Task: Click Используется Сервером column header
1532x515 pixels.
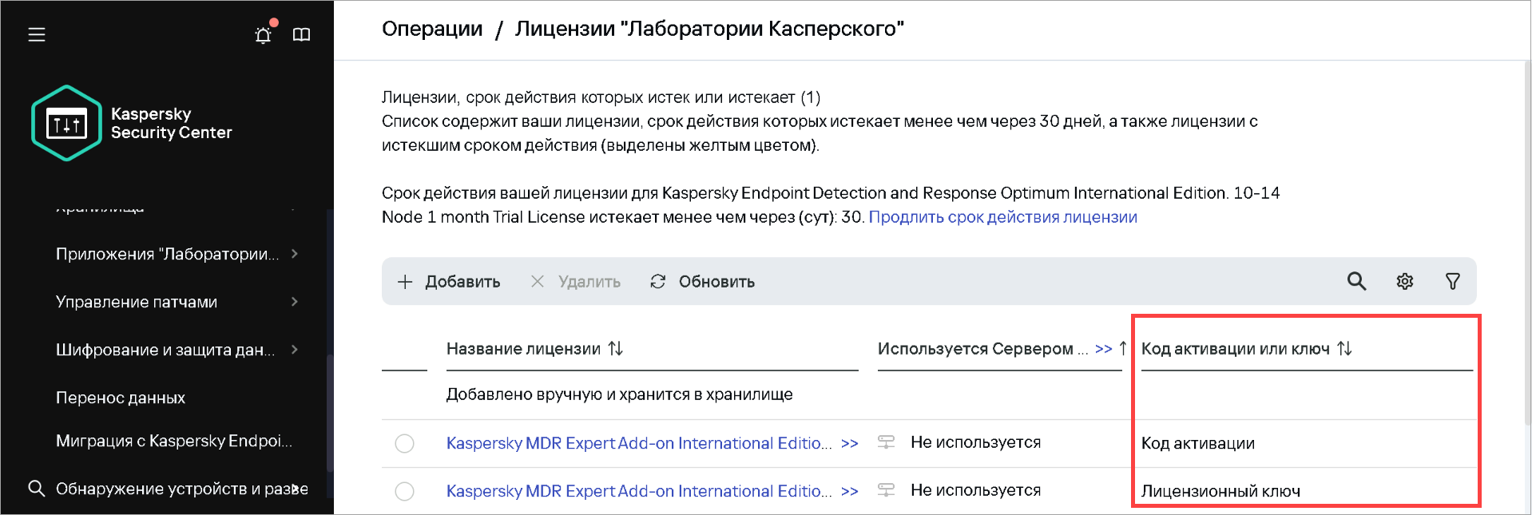Action: (x=982, y=349)
